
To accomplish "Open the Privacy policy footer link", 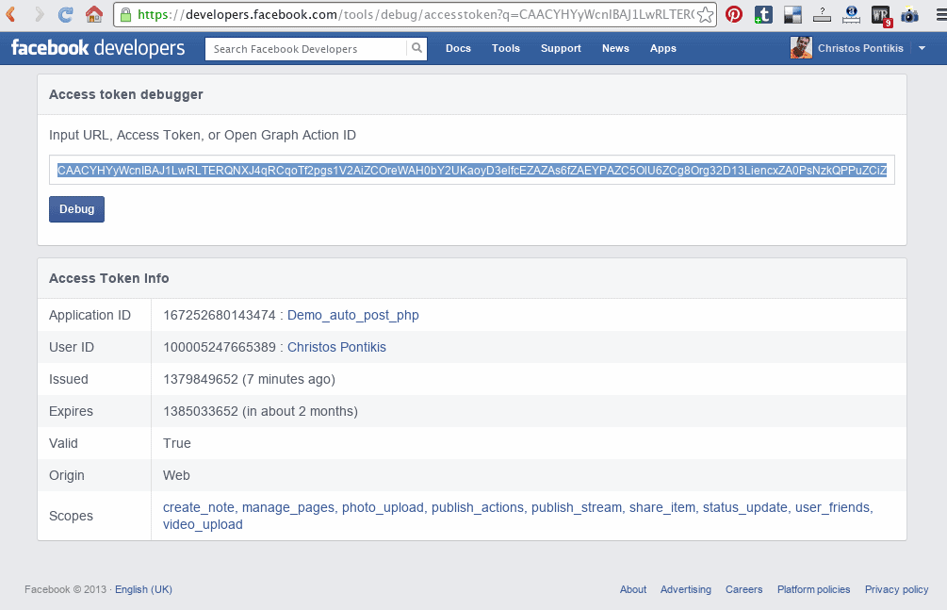I will pyautogui.click(x=897, y=589).
